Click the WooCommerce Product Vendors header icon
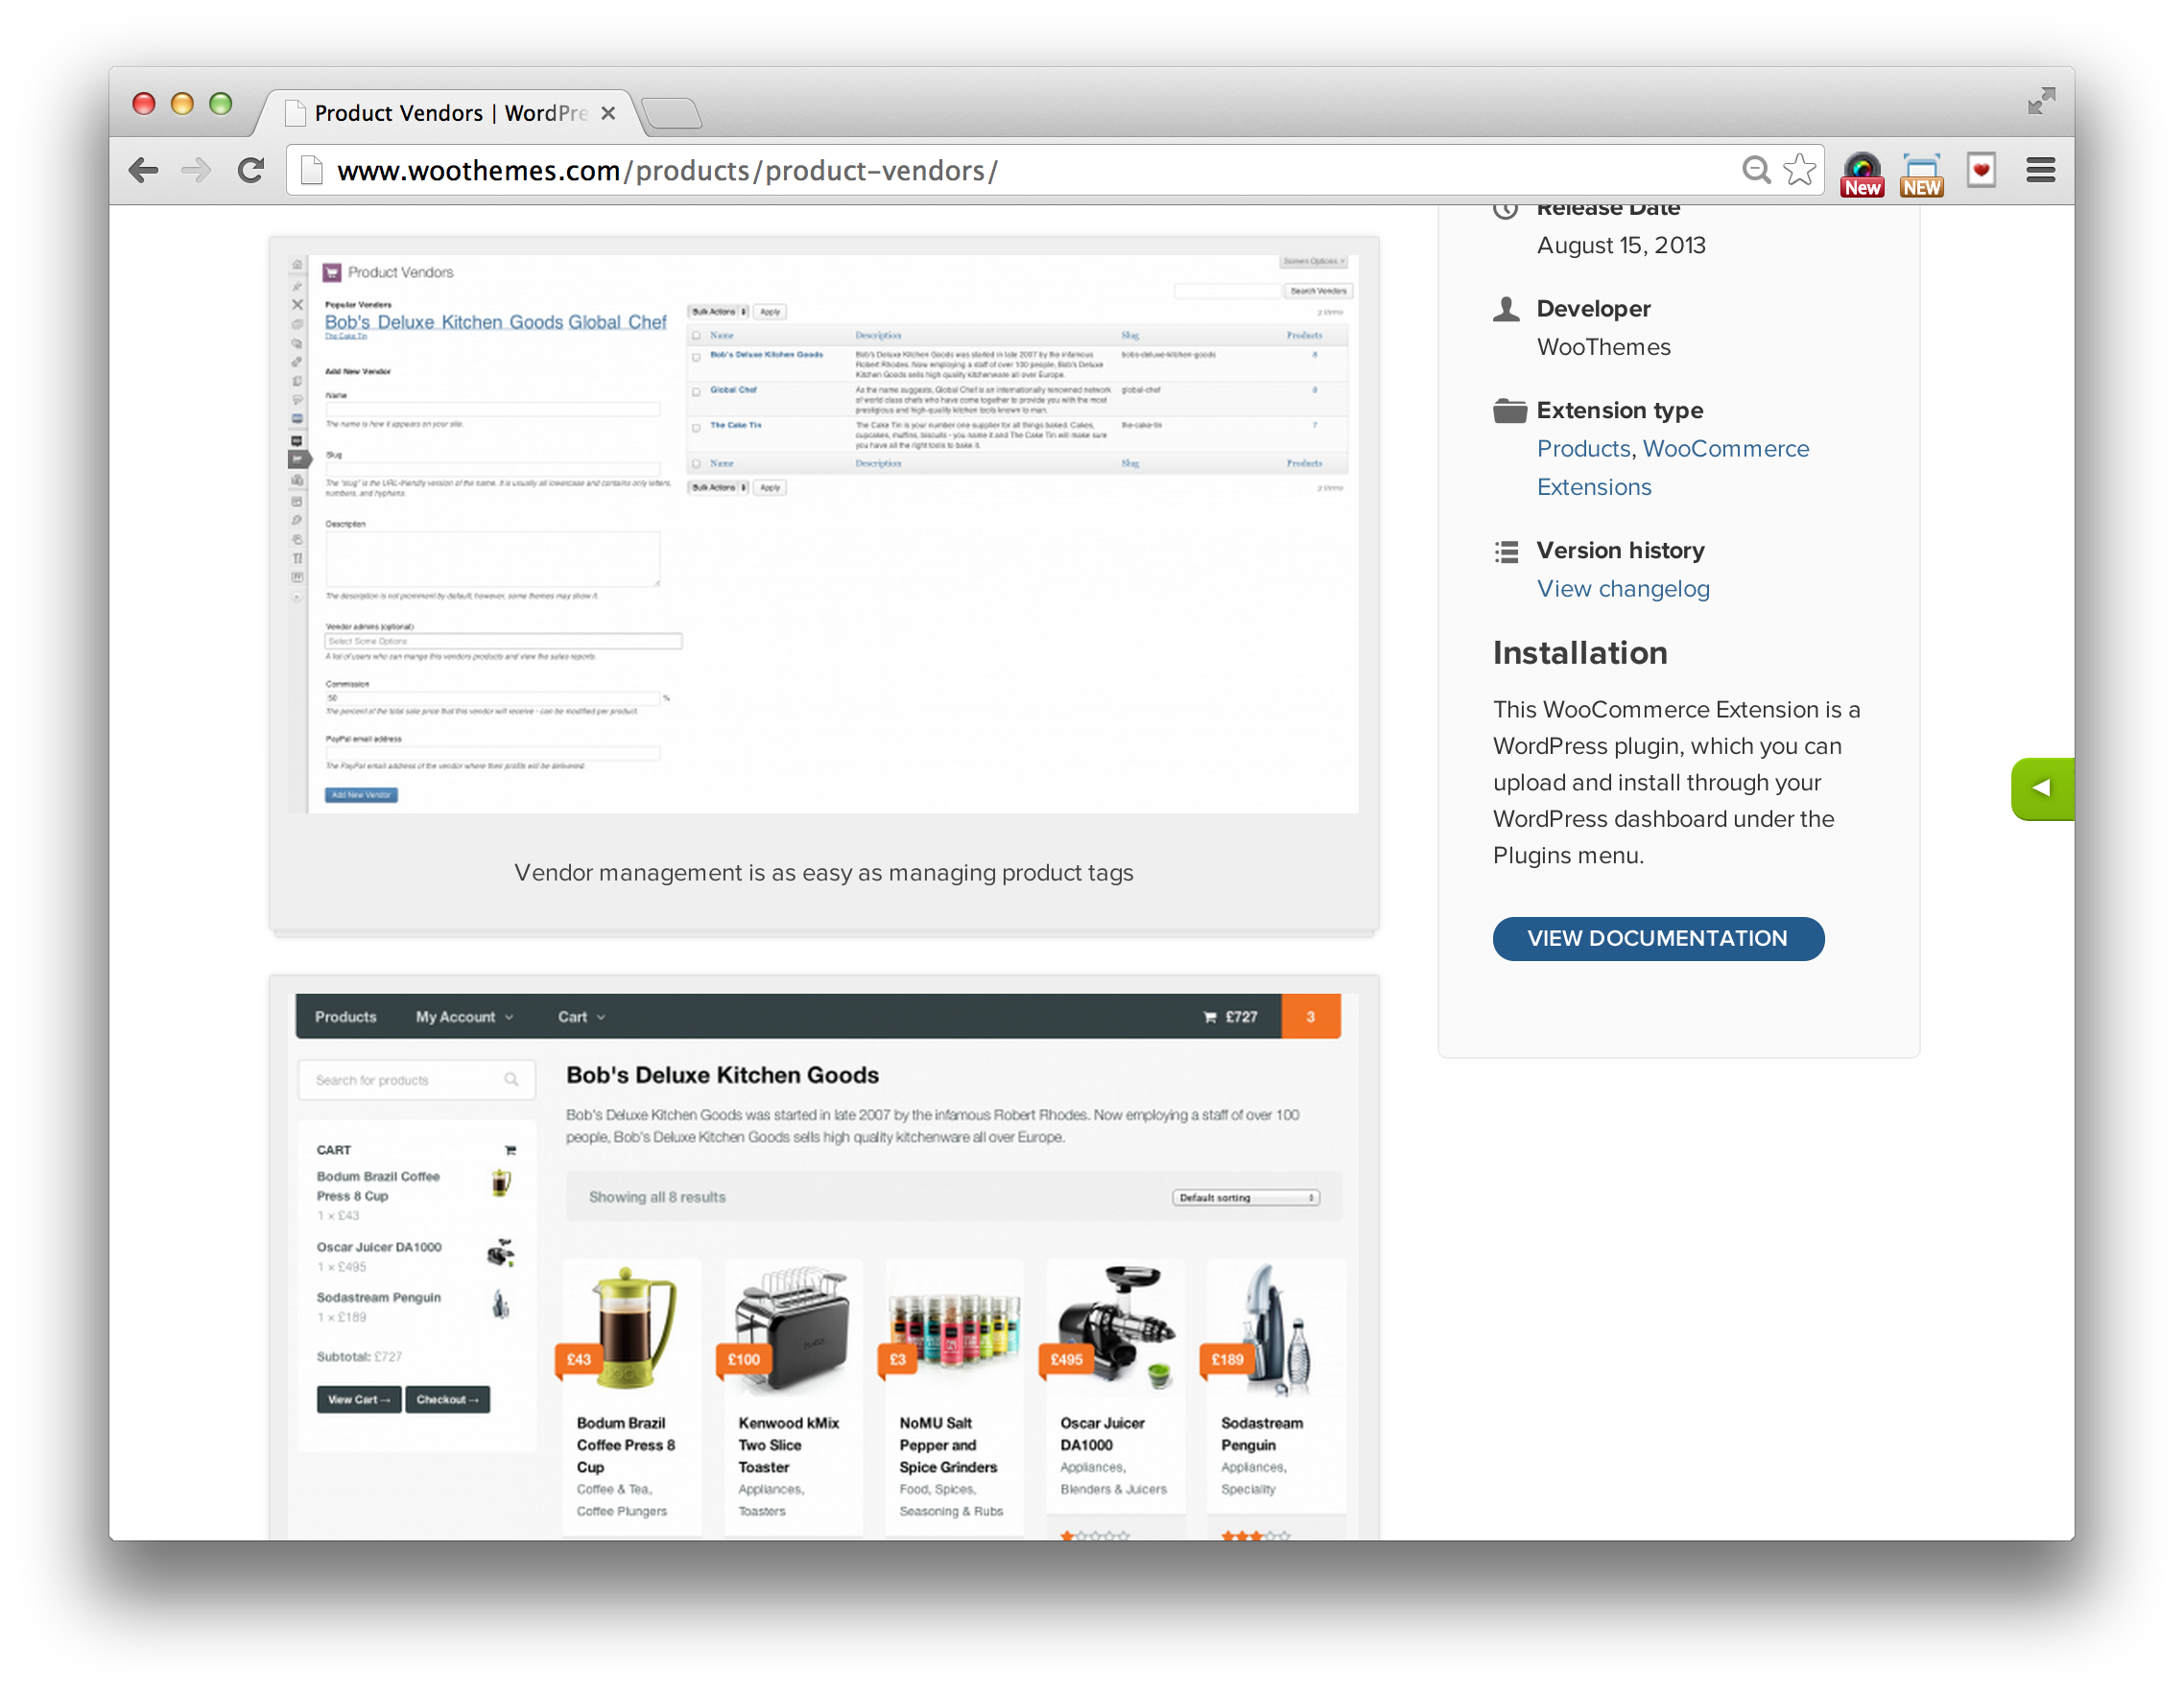 [332, 271]
